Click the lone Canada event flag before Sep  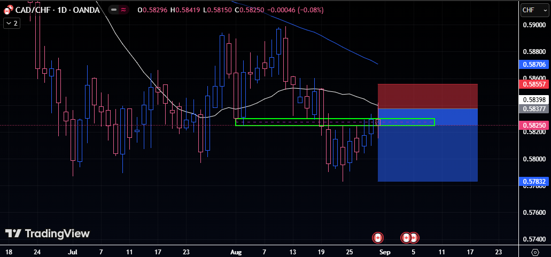coord(378,238)
